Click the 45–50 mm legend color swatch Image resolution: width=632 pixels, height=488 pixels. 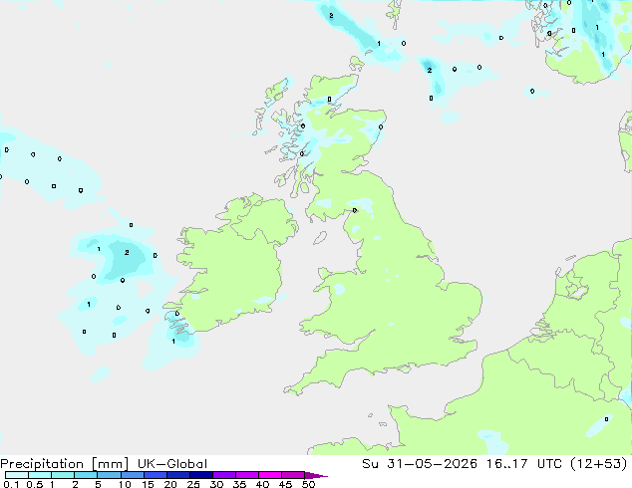point(293,475)
